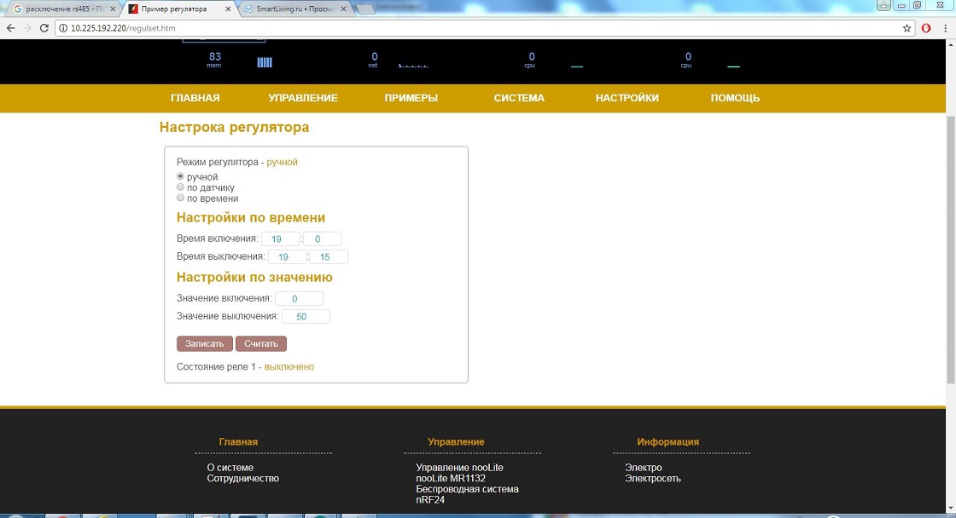
Task: Select the 'ручной' regulator mode
Action: coord(180,176)
